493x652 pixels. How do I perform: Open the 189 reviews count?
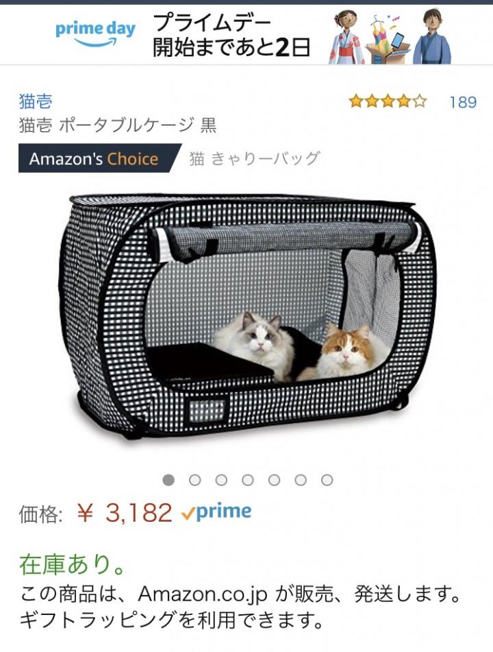pos(463,102)
